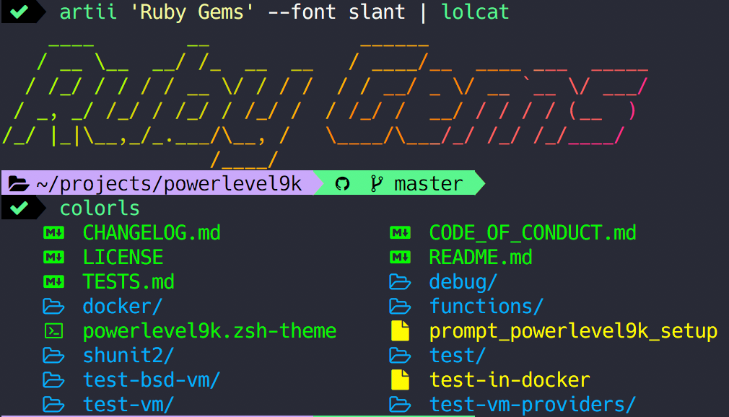The height and width of the screenshot is (417, 729).
Task: Select the test-bsd-vm/ directory name
Action: (152, 380)
